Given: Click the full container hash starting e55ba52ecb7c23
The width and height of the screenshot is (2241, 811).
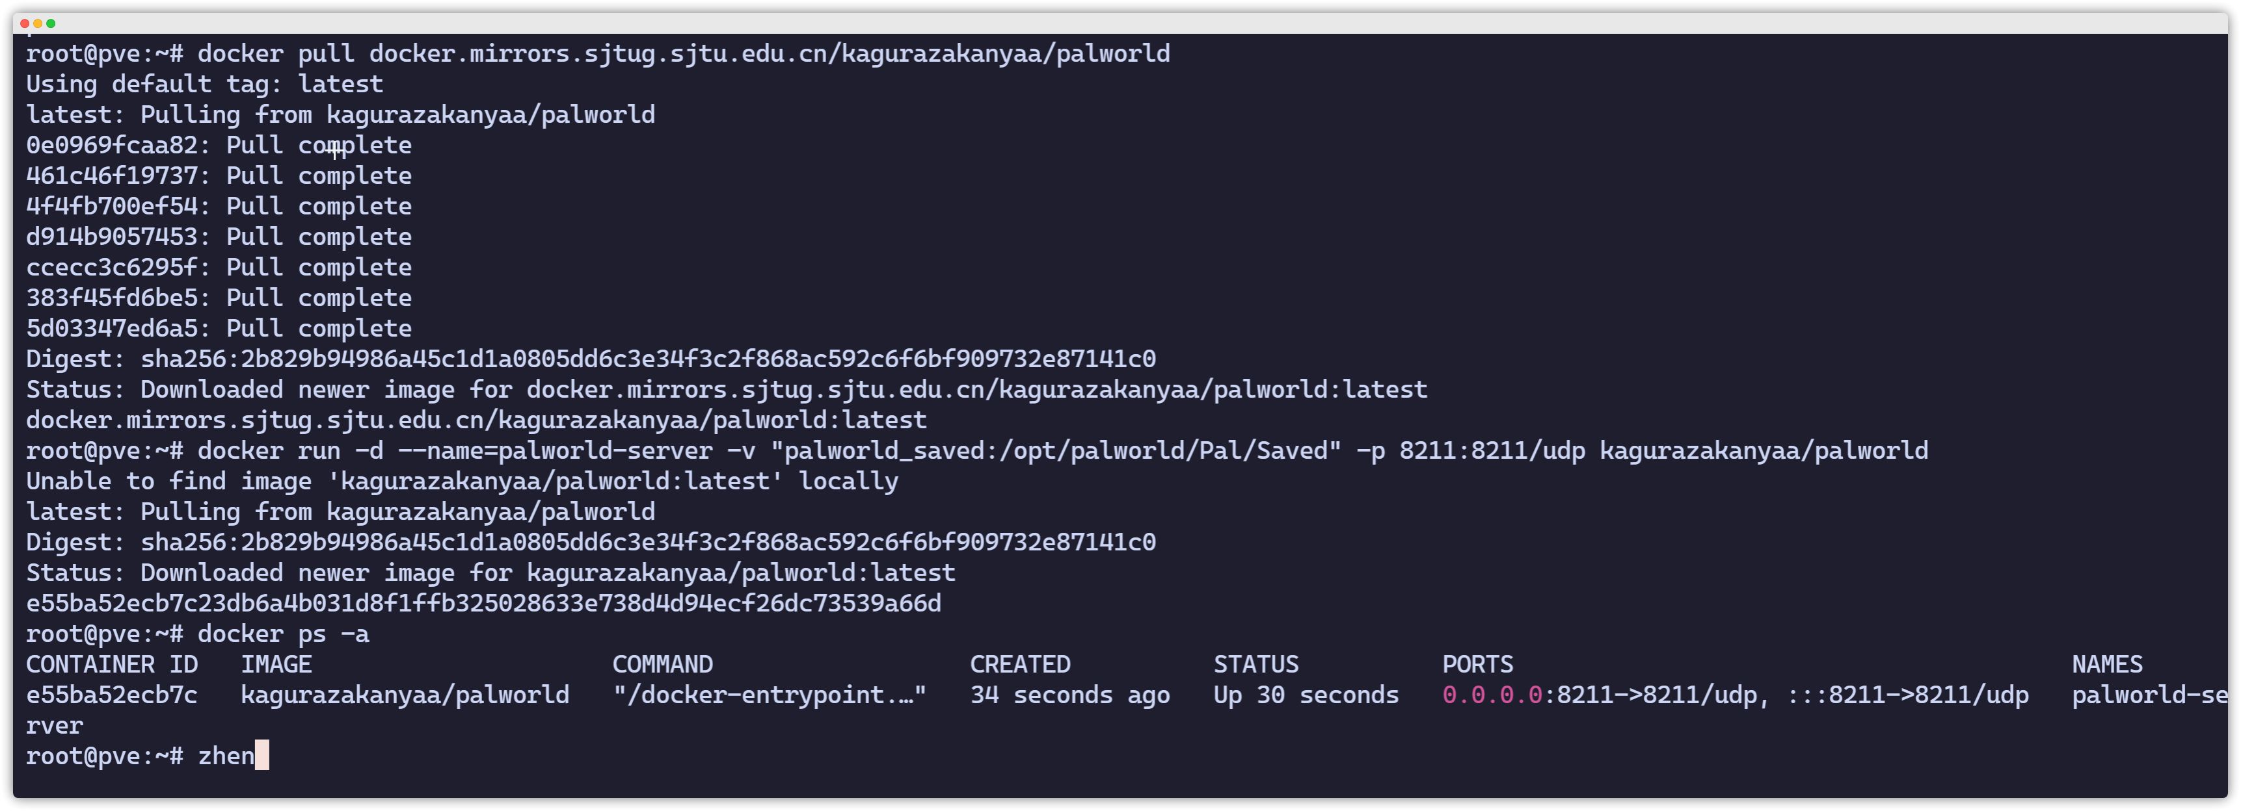Looking at the screenshot, I should point(484,603).
